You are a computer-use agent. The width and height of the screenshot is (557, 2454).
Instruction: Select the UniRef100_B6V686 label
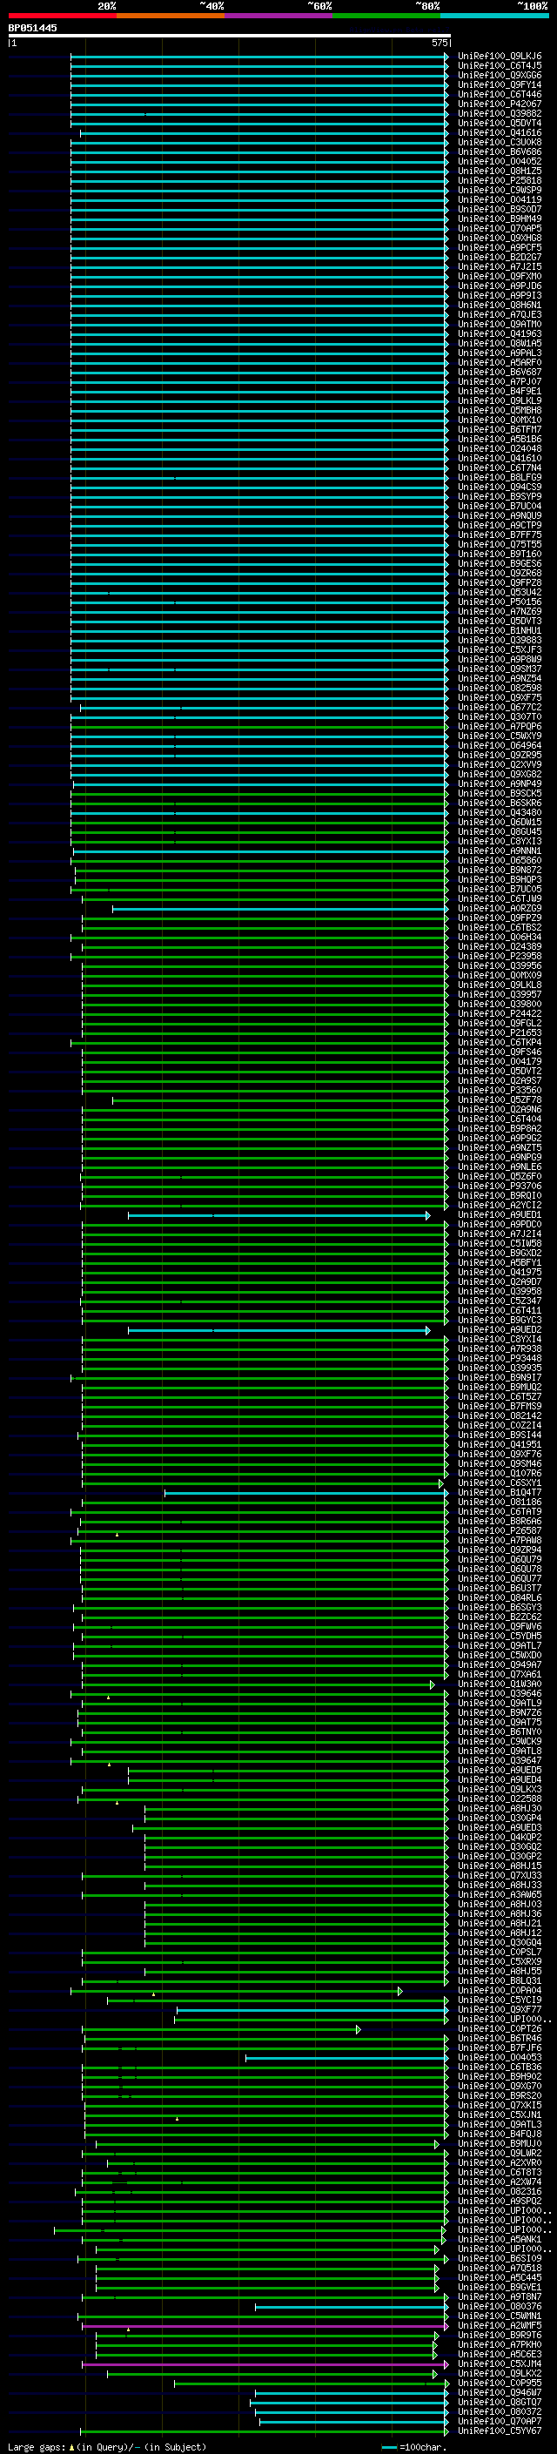tap(500, 151)
